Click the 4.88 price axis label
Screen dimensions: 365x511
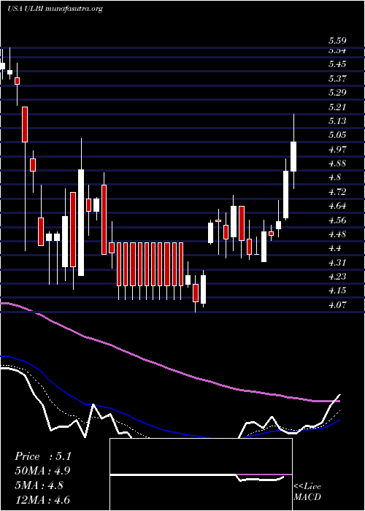click(337, 164)
